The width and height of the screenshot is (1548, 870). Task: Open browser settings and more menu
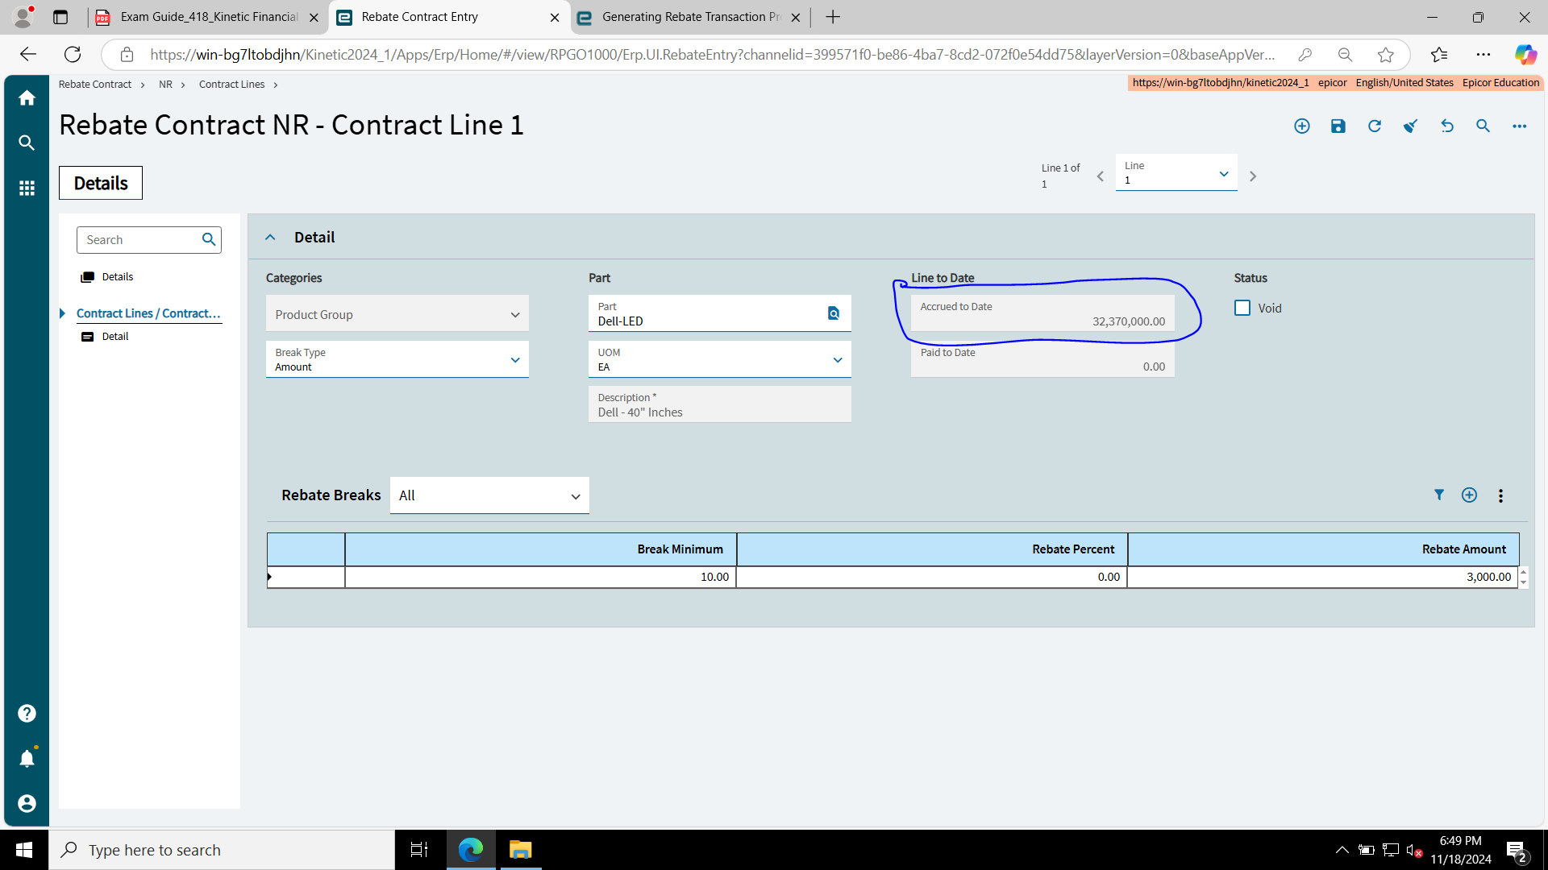coord(1483,54)
